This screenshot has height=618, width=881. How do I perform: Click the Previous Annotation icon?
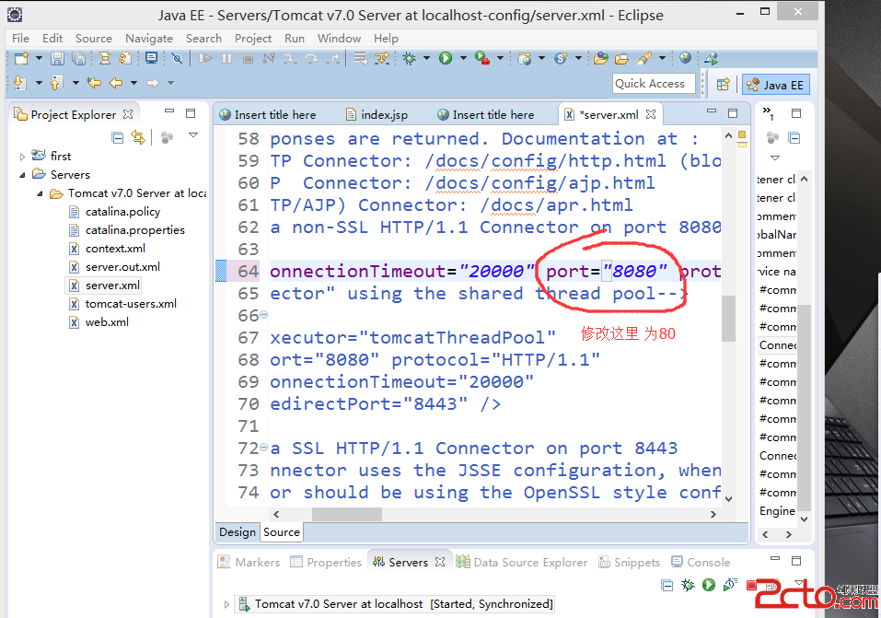[56, 83]
